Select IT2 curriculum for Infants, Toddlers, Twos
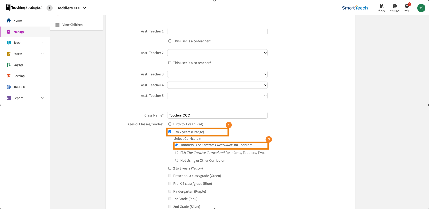 click(177, 152)
